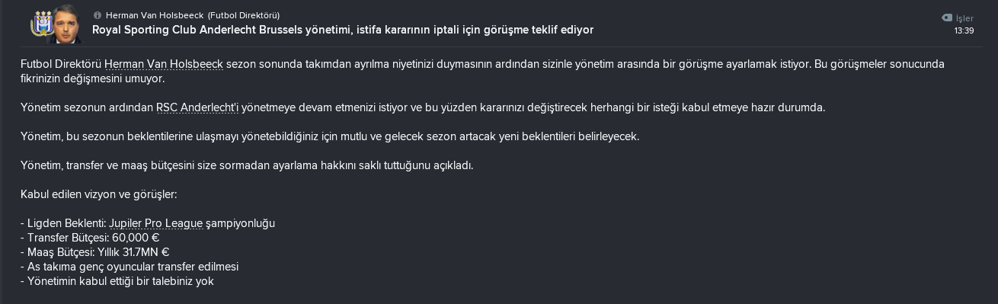Select the Maaş Bütçesi Yıllık 31.7MN € line
998x304 pixels.
click(x=95, y=252)
